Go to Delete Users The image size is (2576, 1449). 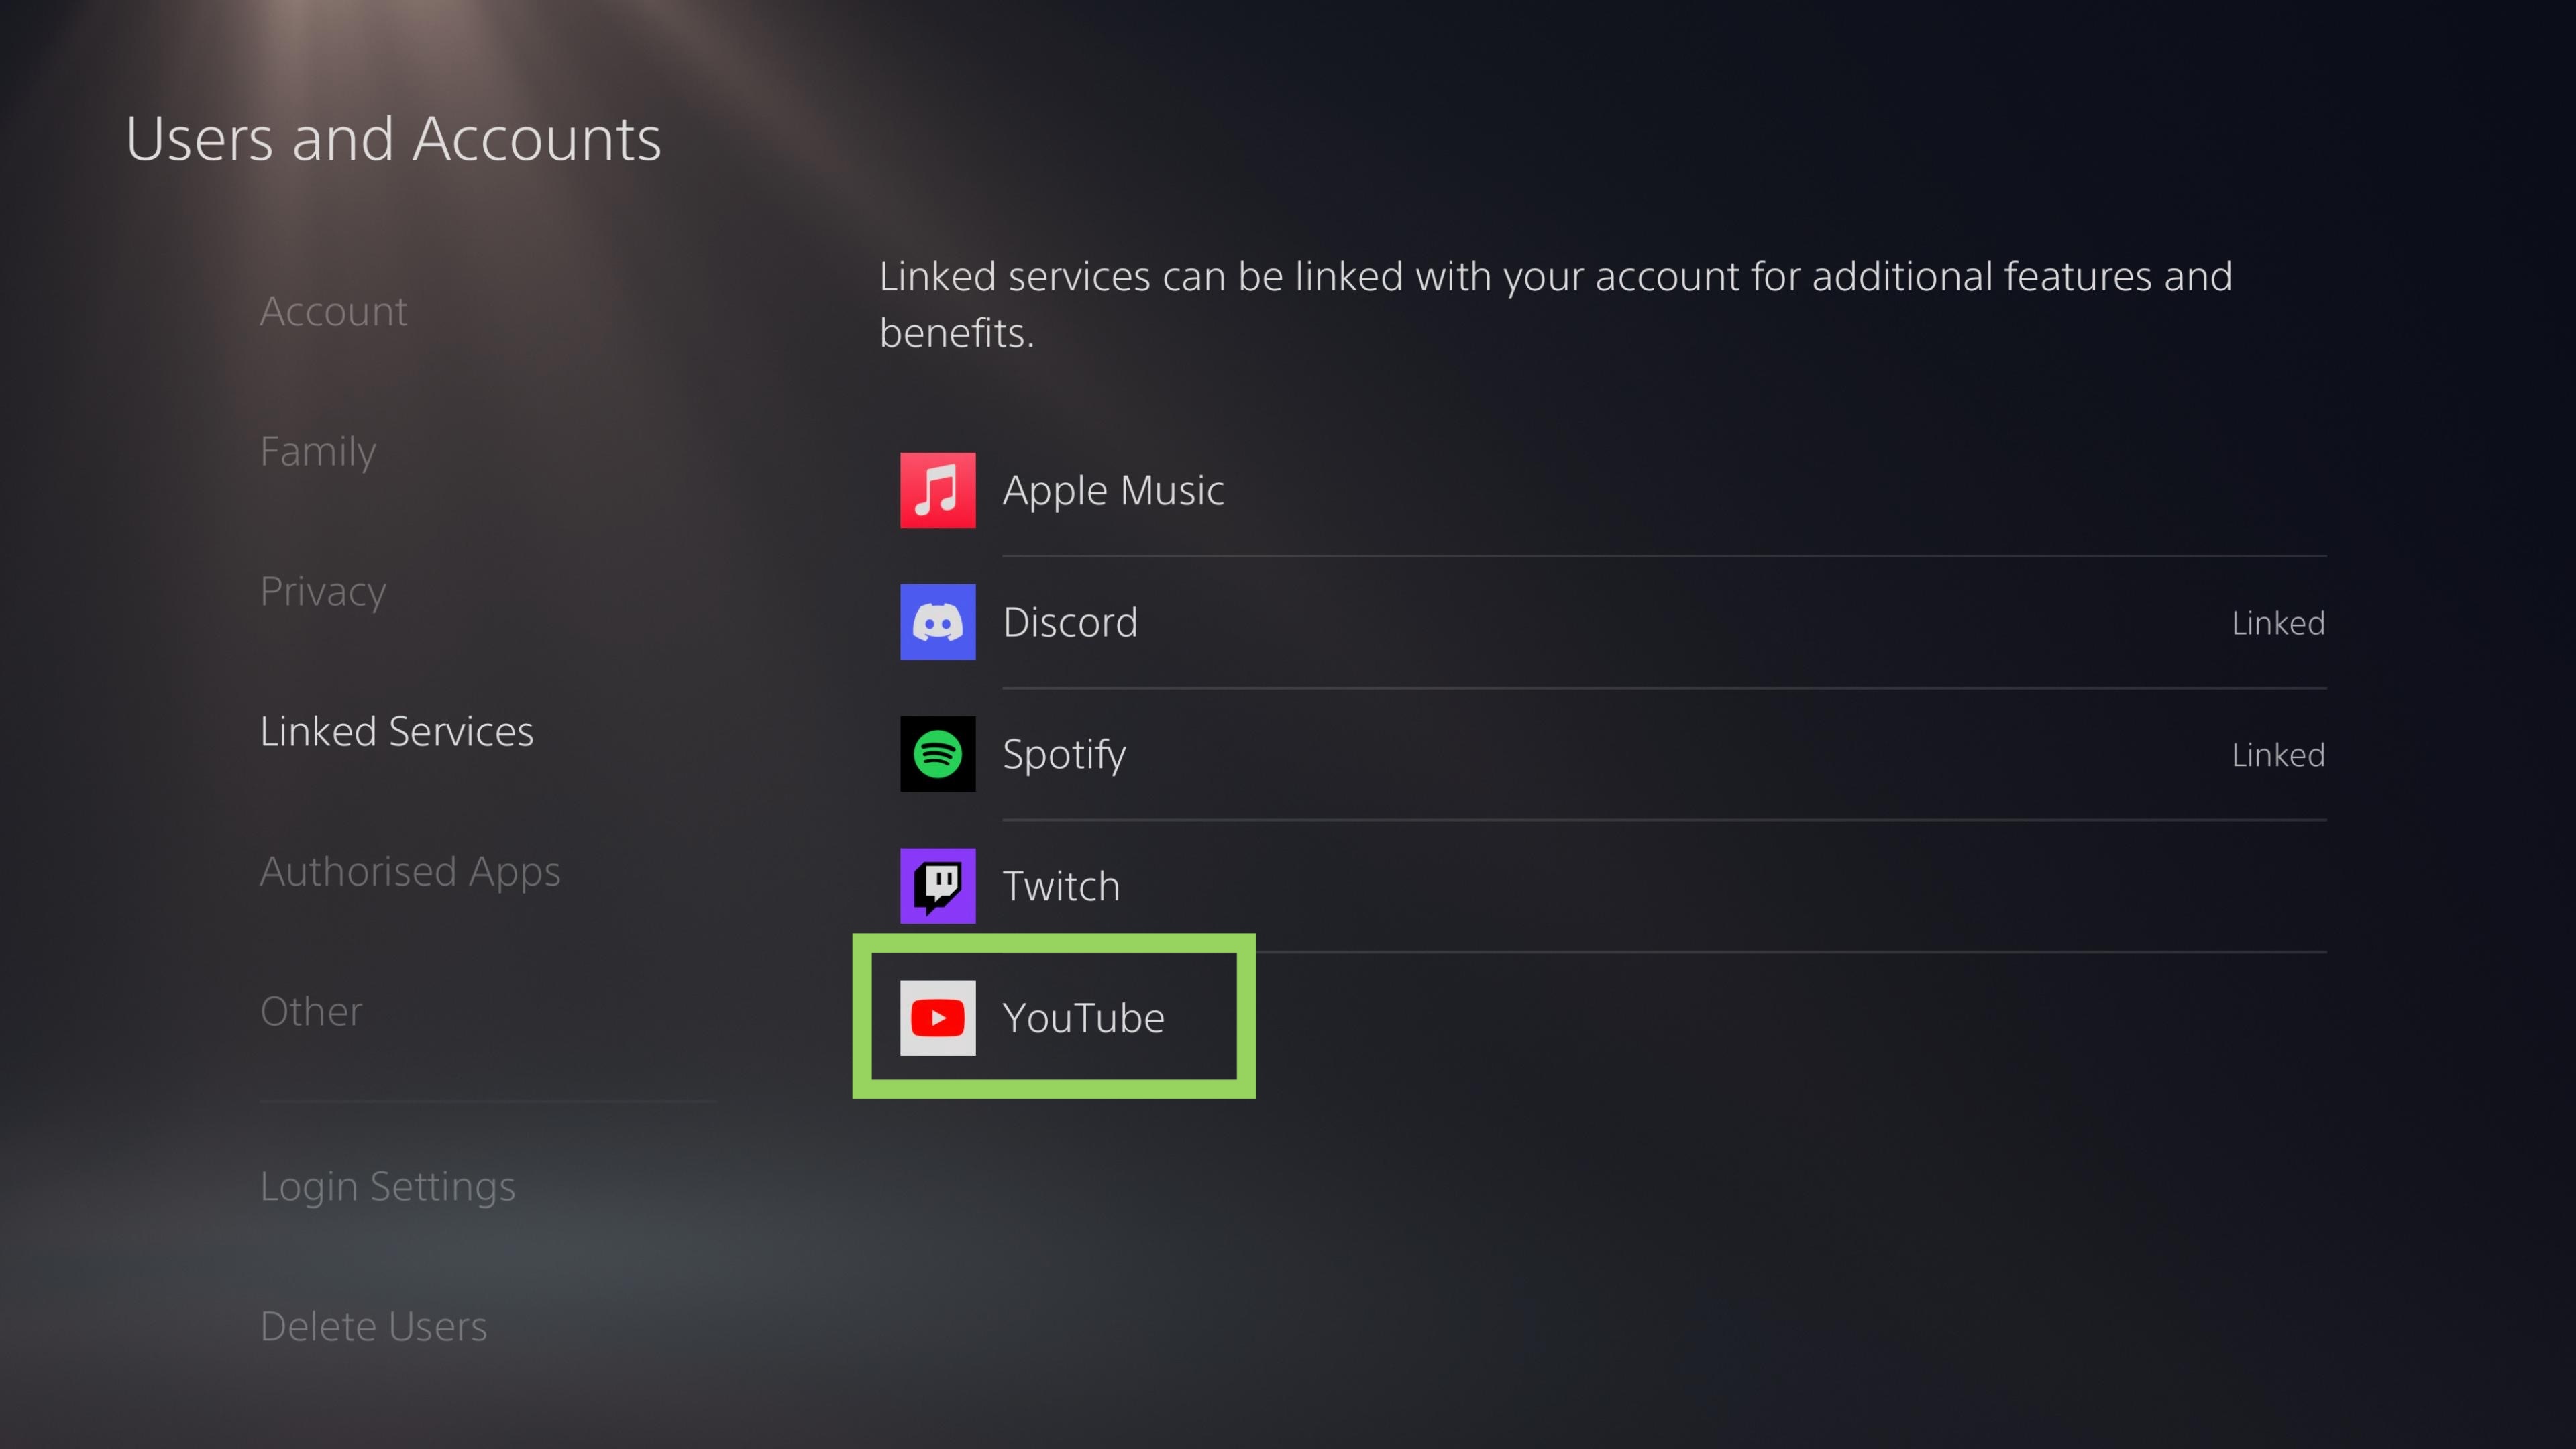click(x=374, y=1326)
